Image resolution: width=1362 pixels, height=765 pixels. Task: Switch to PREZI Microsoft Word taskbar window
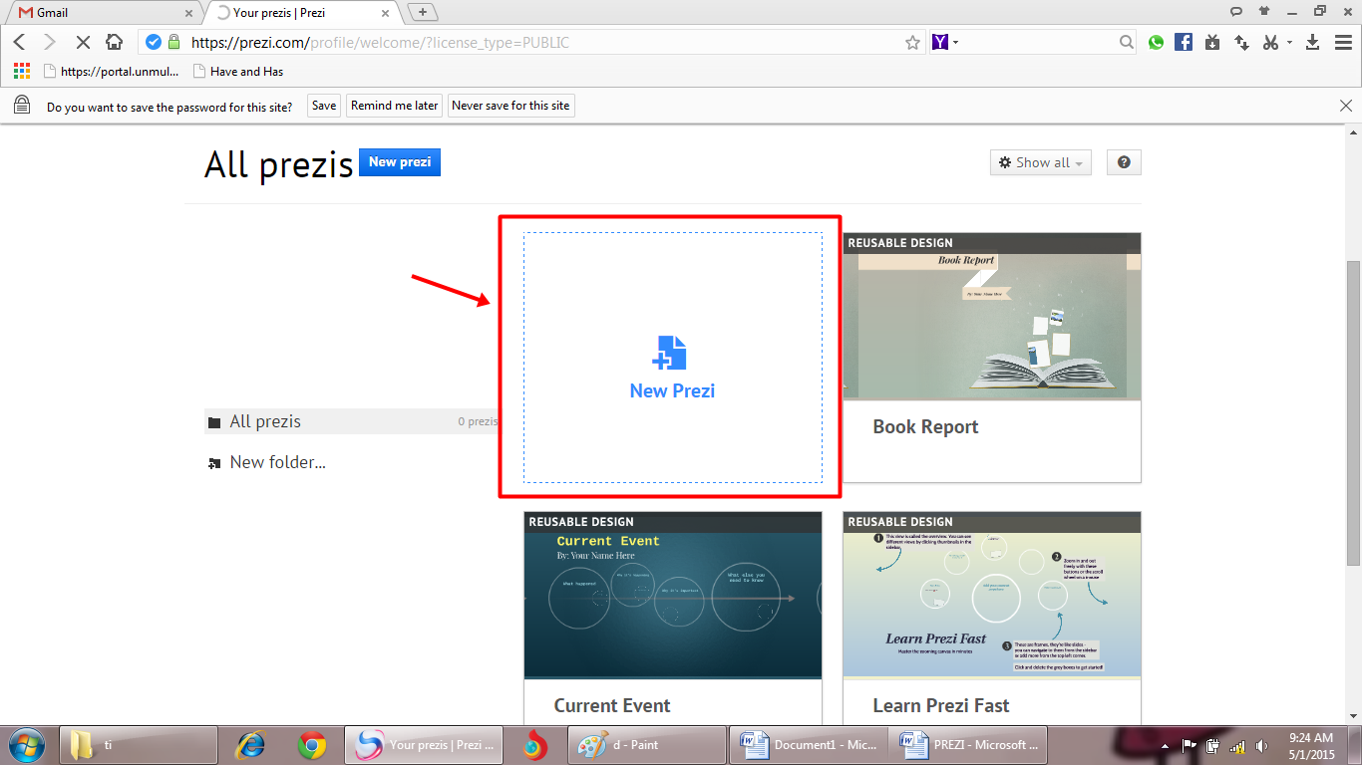click(x=969, y=744)
